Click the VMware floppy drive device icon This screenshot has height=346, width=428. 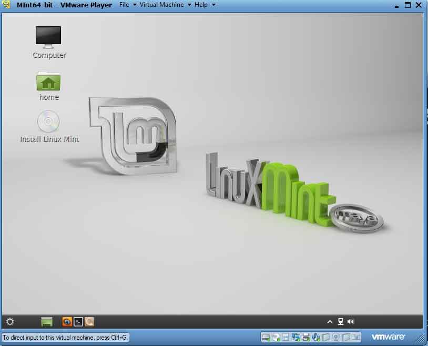(286, 337)
